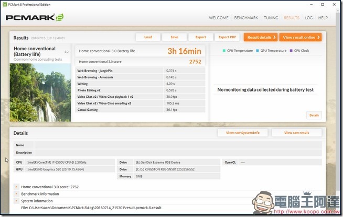
Task: Select Video Chat encoding v2 row
Action: 140,103
